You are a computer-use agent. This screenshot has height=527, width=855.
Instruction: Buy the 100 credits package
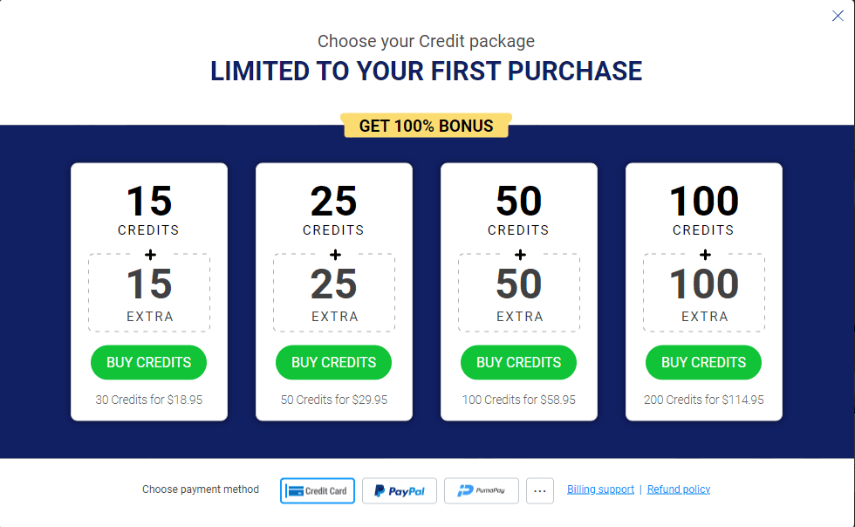coord(703,362)
